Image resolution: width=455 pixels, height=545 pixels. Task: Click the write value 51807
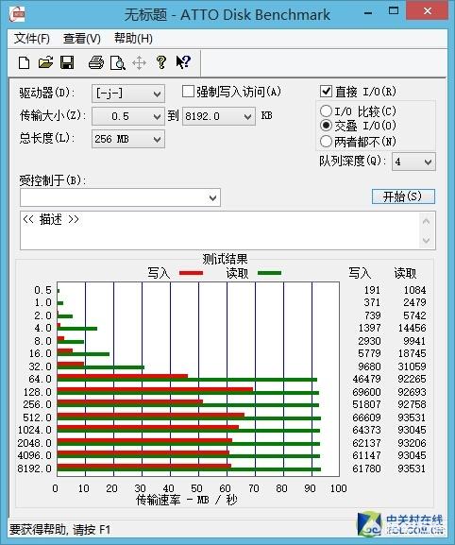[367, 404]
